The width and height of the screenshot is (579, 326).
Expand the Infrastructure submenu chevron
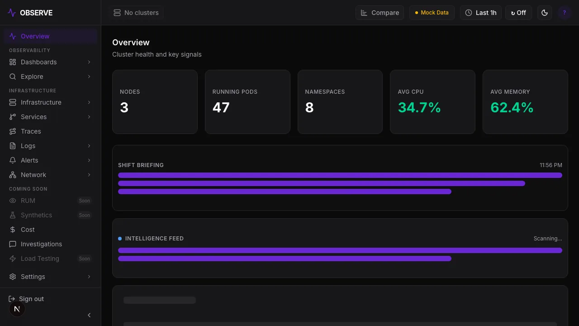[x=89, y=102]
